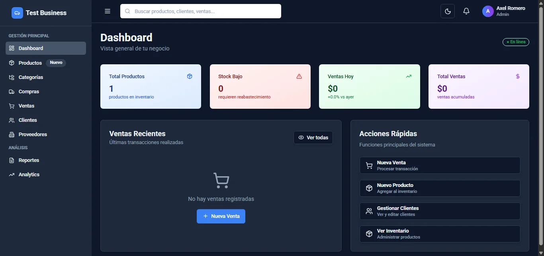
Task: Click the dollar icon on Total Ventas
Action: coord(518,76)
